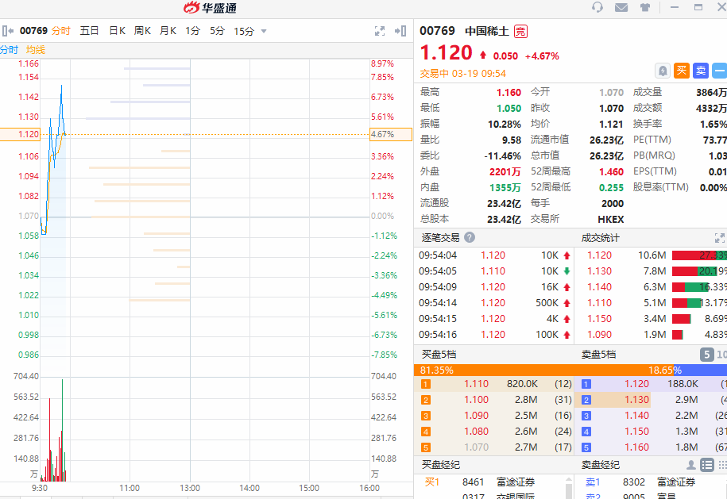Click the 成交量 value 3864万
The height and width of the screenshot is (499, 727).
[711, 93]
